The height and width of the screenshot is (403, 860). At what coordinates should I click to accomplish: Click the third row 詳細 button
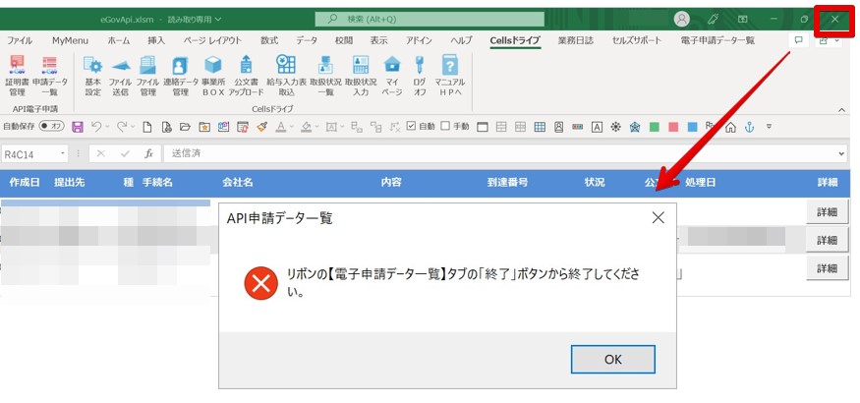point(828,268)
